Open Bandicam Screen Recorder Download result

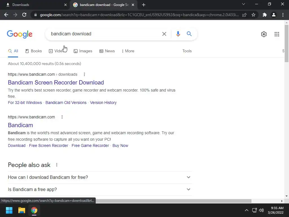pyautogui.click(x=56, y=83)
